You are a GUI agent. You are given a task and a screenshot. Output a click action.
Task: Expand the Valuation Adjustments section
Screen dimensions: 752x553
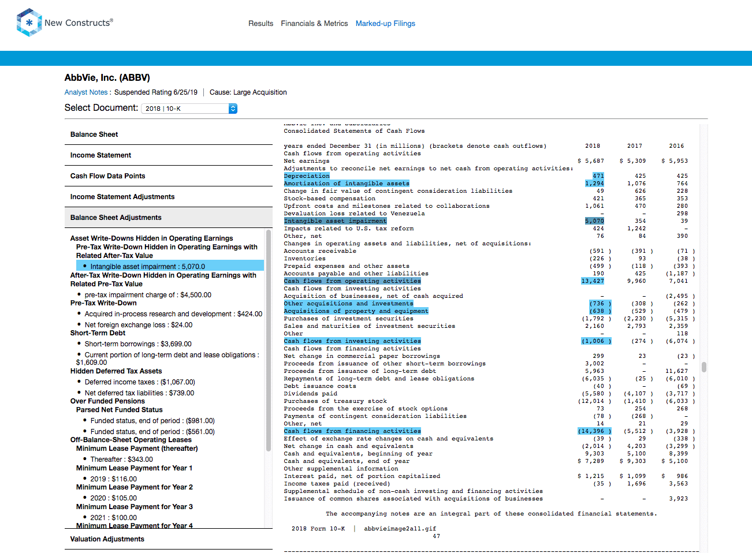(x=169, y=539)
